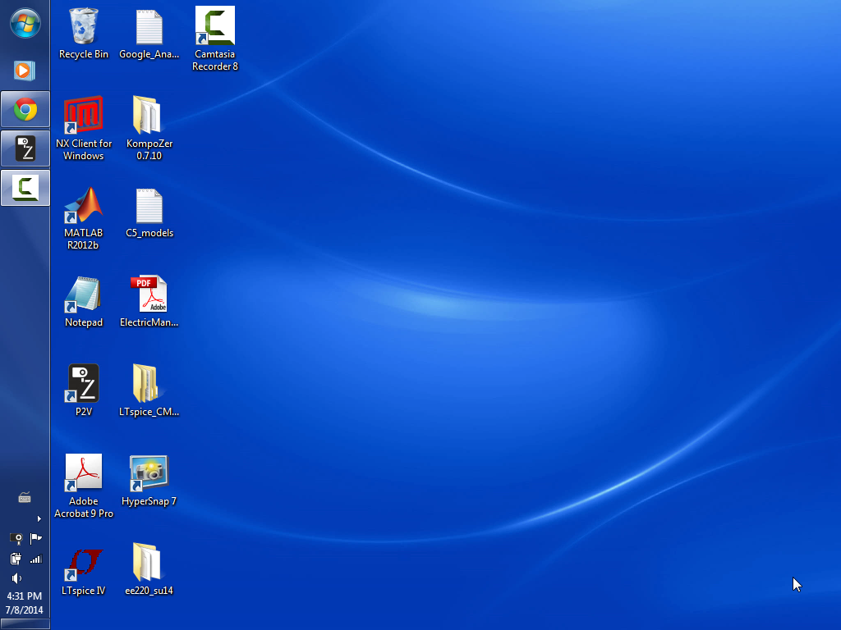Click the HyperSnap 7 shortcut
Screen dimensions: 841x630
(x=149, y=481)
